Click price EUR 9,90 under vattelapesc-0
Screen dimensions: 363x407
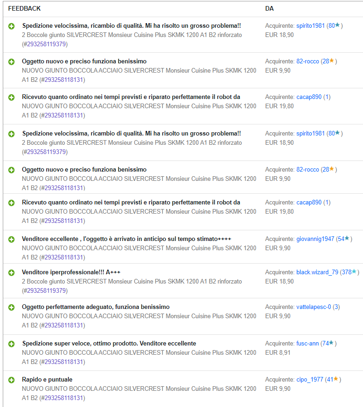coord(277,316)
